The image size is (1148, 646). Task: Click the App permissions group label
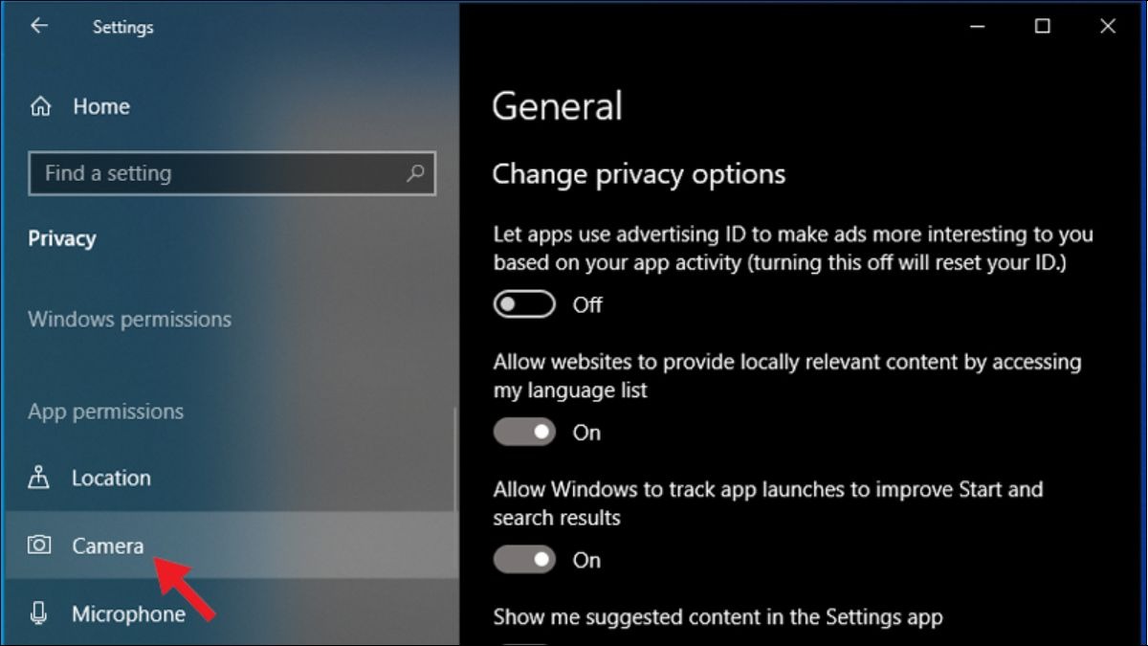point(106,412)
